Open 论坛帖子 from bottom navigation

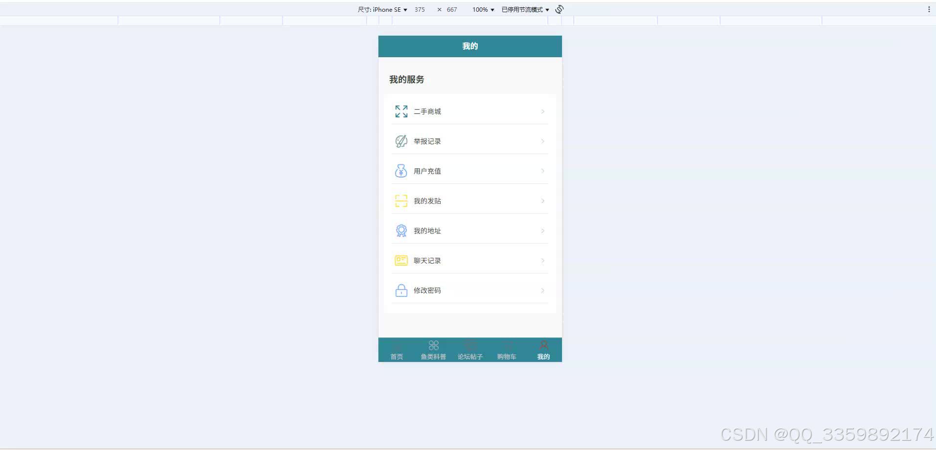pos(469,350)
